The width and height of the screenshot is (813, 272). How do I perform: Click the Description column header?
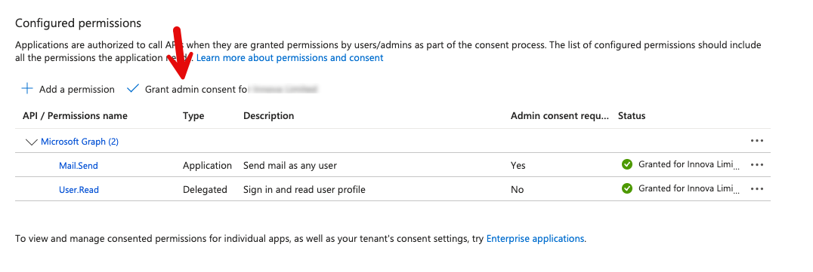268,116
